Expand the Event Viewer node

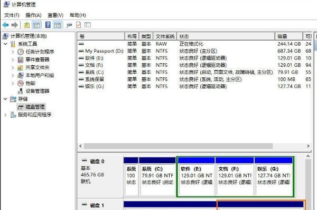[13, 59]
